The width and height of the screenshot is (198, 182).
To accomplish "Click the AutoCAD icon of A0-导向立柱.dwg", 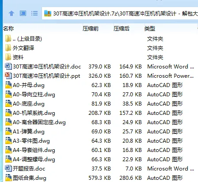I will [x=8, y=95].
